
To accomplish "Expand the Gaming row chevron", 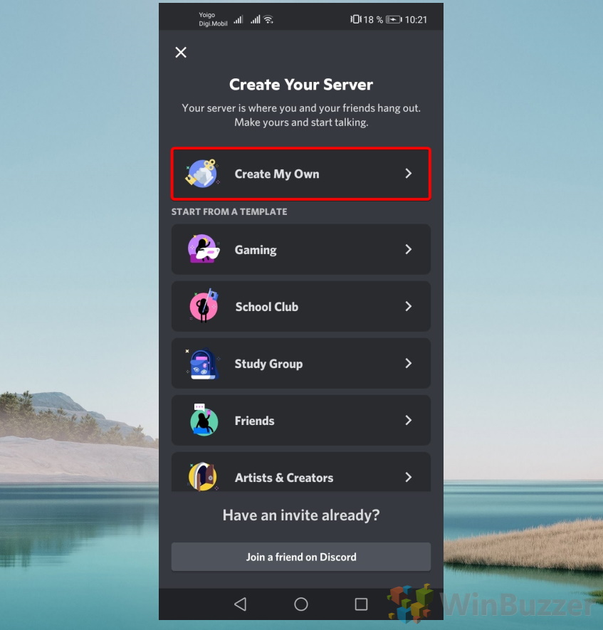I will [x=408, y=250].
